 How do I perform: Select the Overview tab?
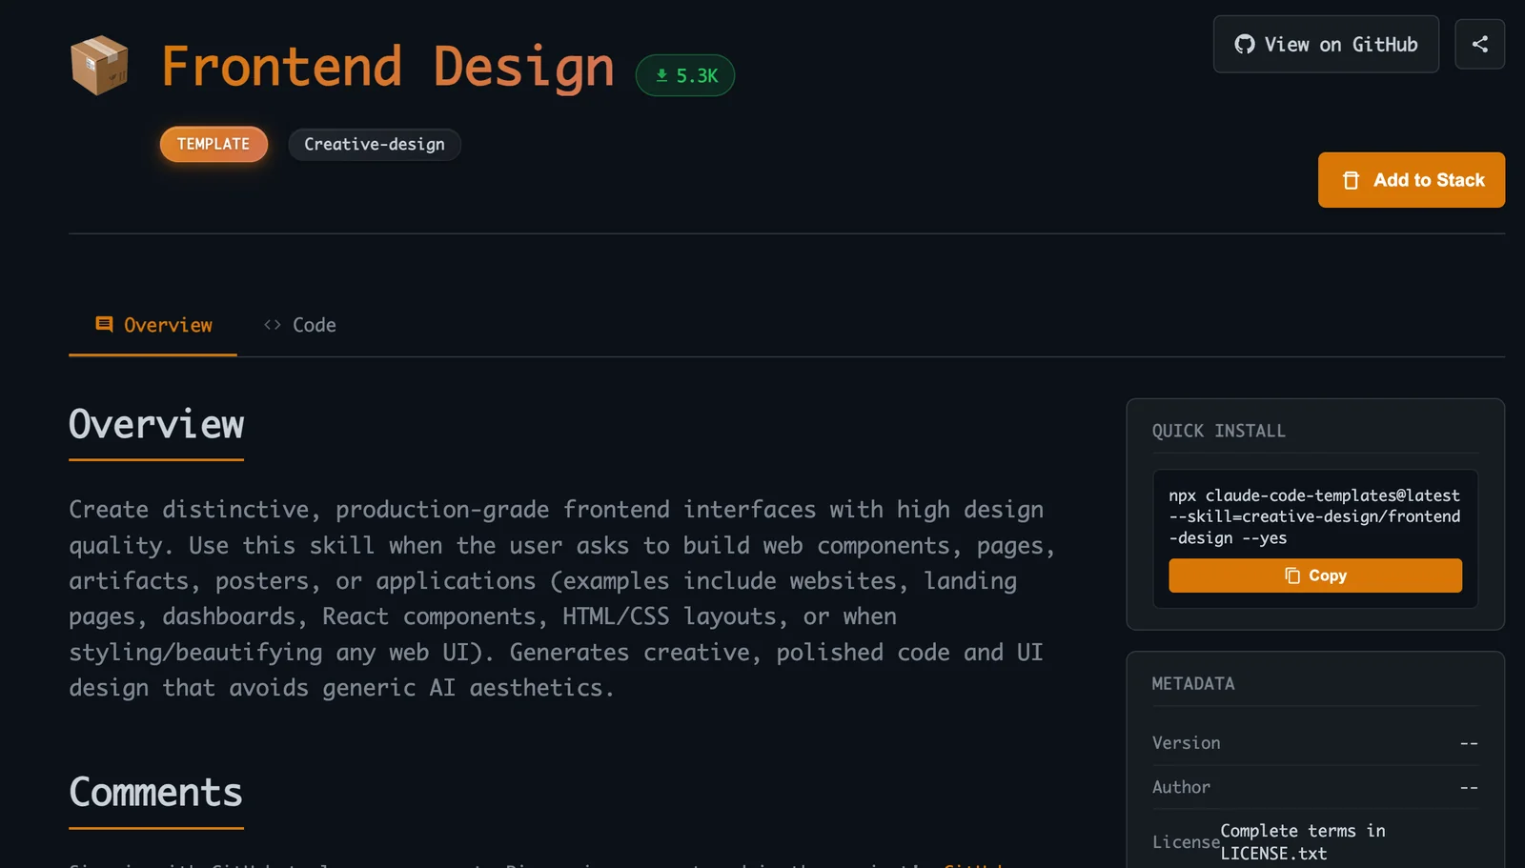click(x=153, y=325)
